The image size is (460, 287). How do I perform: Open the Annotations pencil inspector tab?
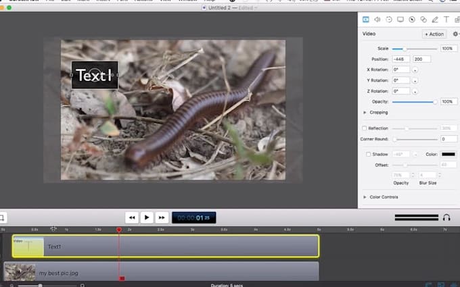(x=435, y=20)
